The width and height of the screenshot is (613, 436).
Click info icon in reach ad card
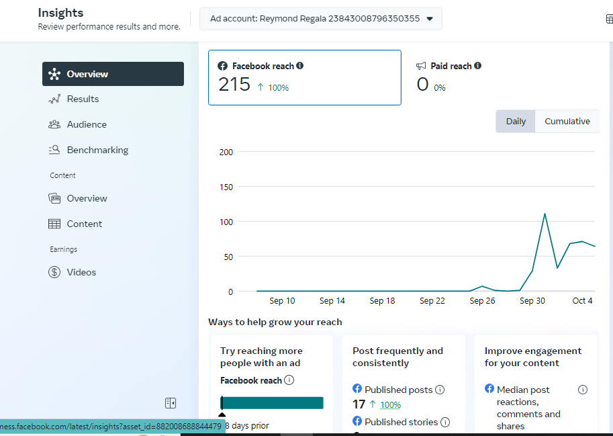click(289, 380)
